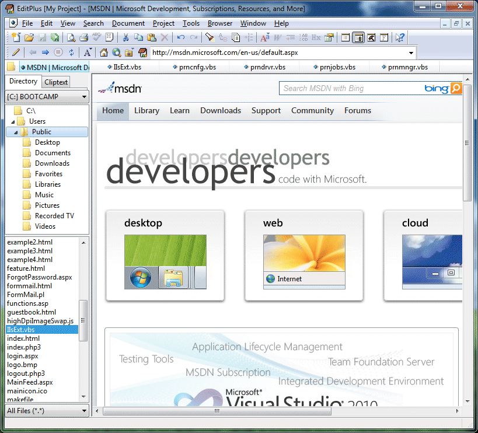Click the browser Refresh icon
This screenshot has height=433, width=478.
[x=71, y=53]
